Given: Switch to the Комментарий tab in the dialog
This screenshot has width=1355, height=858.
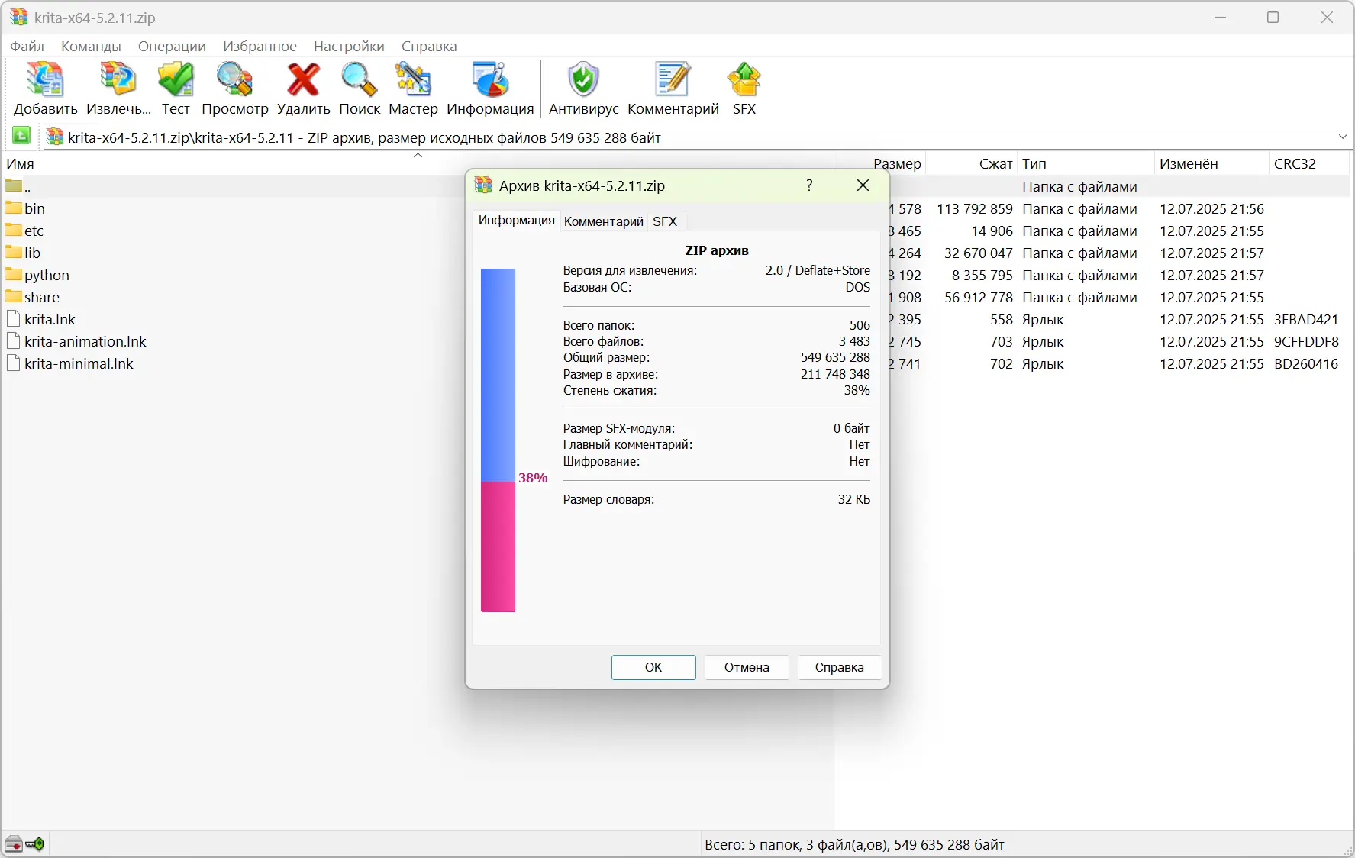Looking at the screenshot, I should pyautogui.click(x=604, y=221).
